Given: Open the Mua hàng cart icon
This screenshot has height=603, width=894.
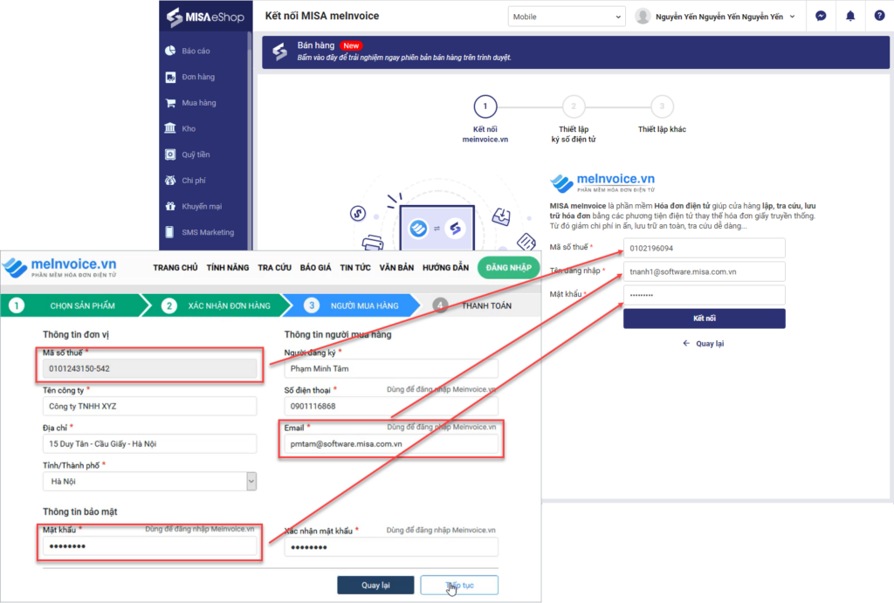Looking at the screenshot, I should [x=170, y=103].
